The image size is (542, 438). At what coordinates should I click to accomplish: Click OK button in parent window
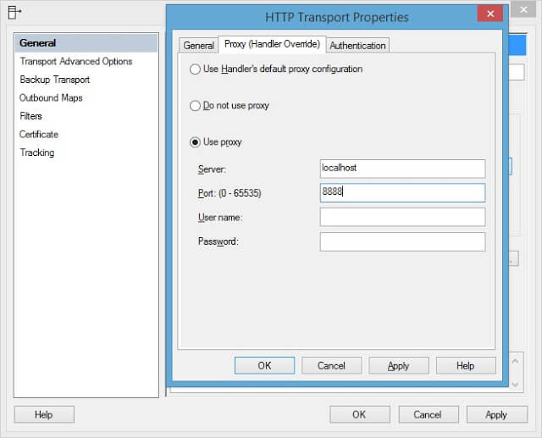pyautogui.click(x=359, y=414)
